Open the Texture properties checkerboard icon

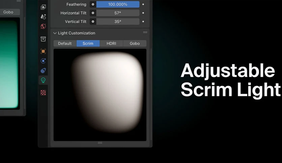point(43,93)
